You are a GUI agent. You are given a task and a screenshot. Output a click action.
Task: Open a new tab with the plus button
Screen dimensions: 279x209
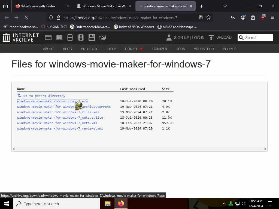[x=201, y=6]
